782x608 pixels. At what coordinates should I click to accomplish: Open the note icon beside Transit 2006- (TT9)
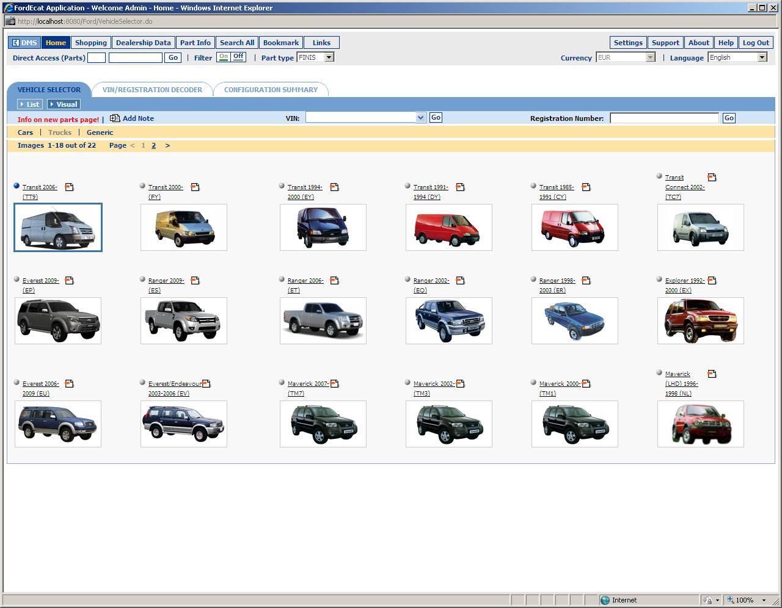click(x=69, y=187)
